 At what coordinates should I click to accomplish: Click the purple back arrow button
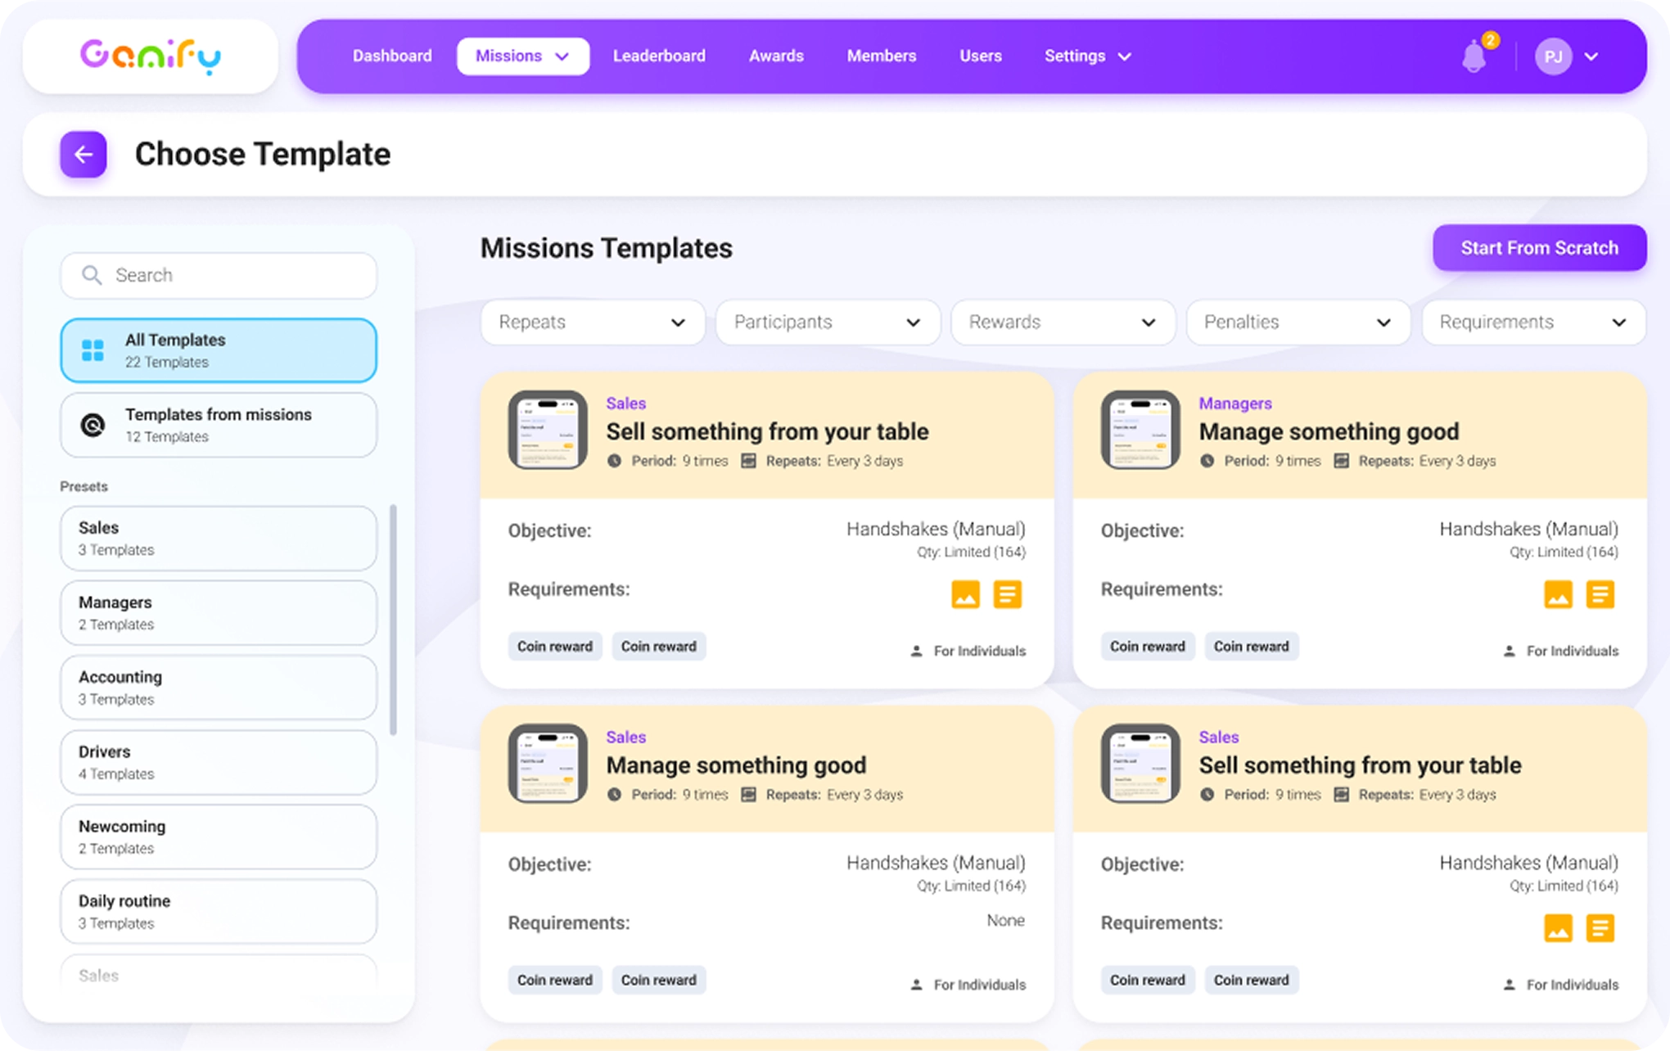click(83, 154)
